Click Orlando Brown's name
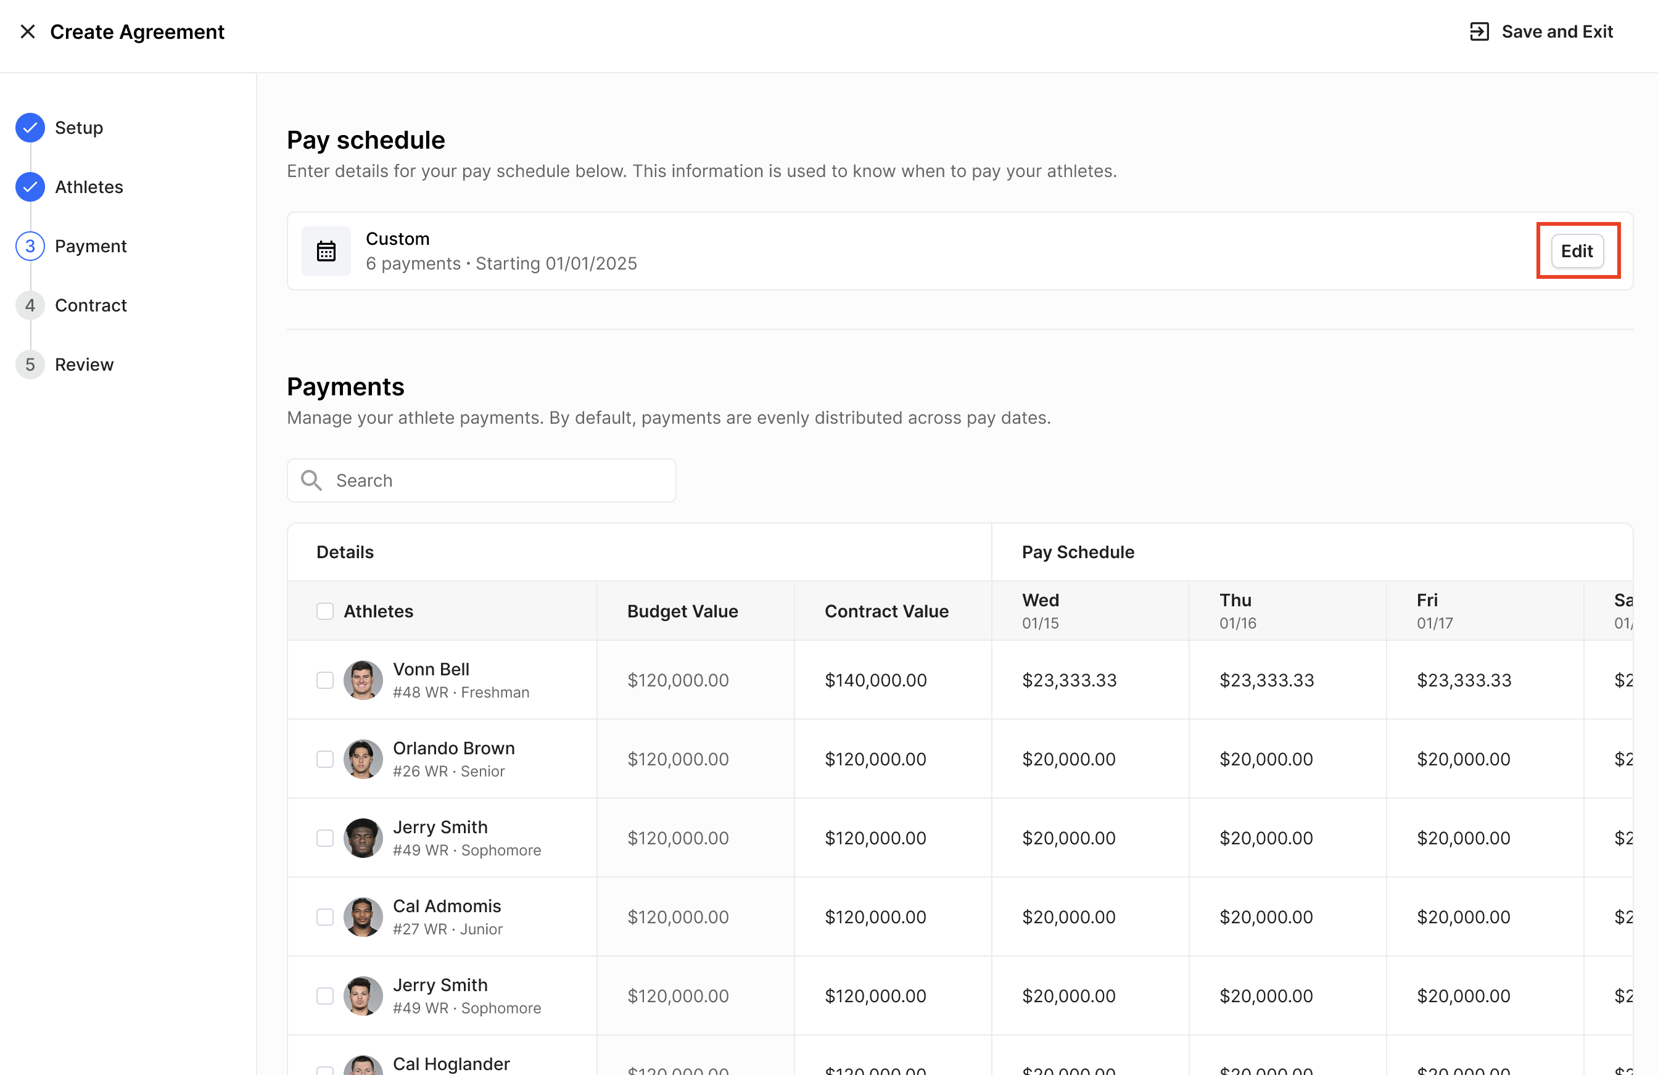This screenshot has width=1658, height=1075. pyautogui.click(x=453, y=748)
